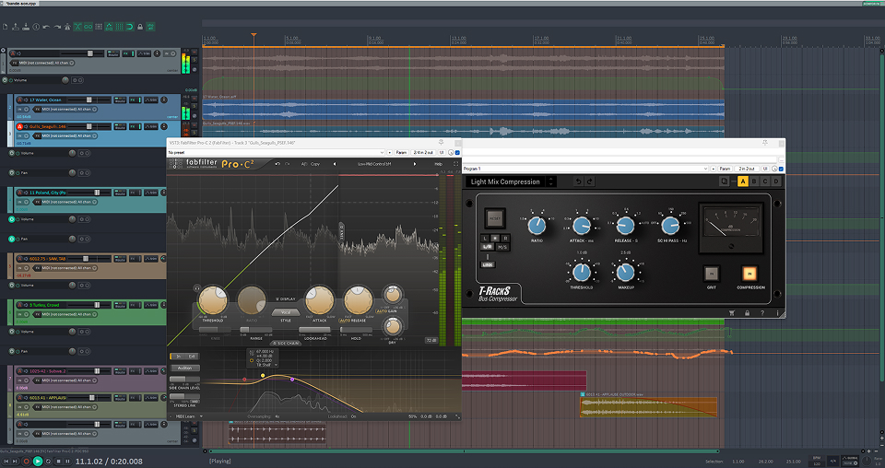Undo in T-RackS Bus Compressor toolbar
885x468 pixels.
click(578, 181)
